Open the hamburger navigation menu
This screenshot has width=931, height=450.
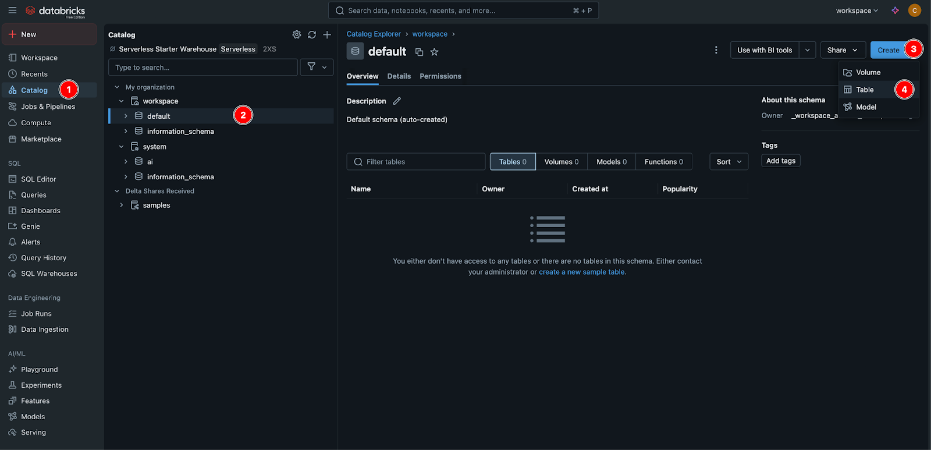(x=12, y=10)
